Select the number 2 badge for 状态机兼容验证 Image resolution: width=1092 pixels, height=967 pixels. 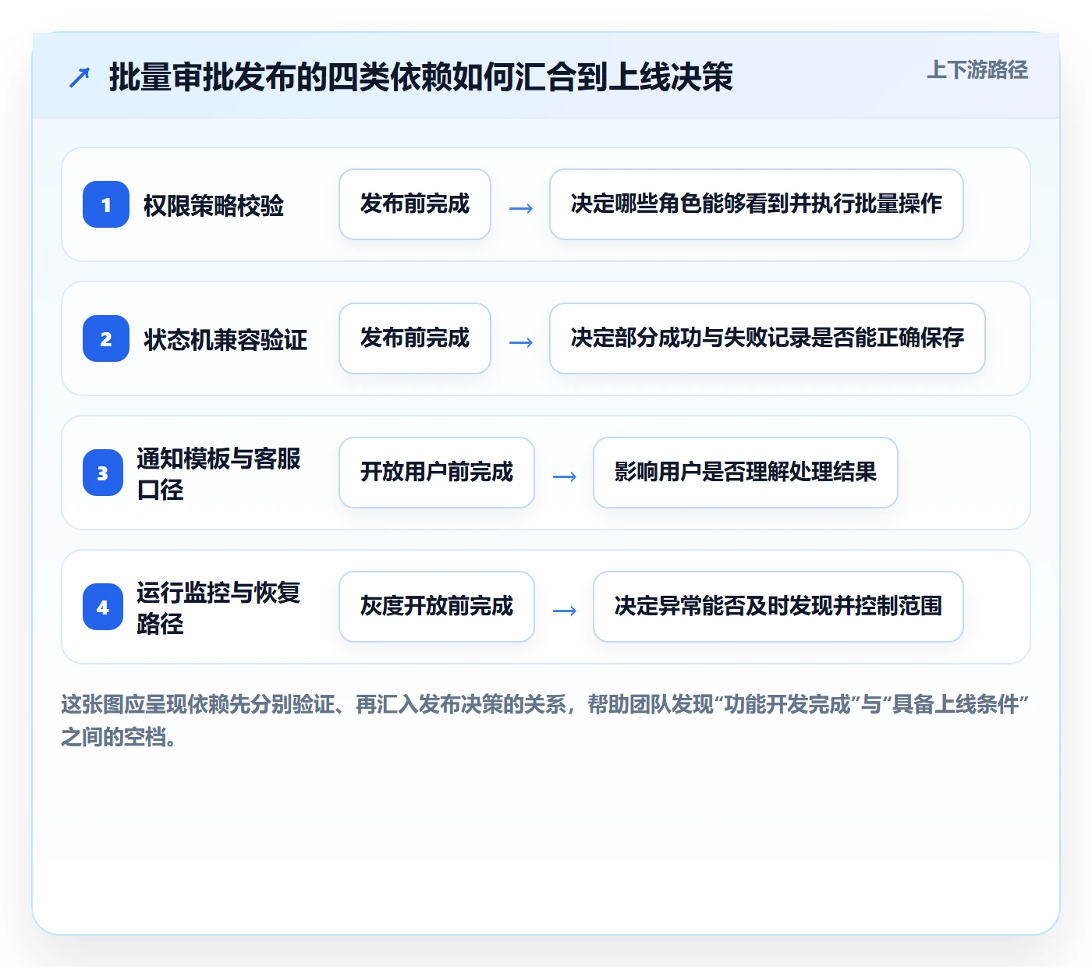coord(106,338)
